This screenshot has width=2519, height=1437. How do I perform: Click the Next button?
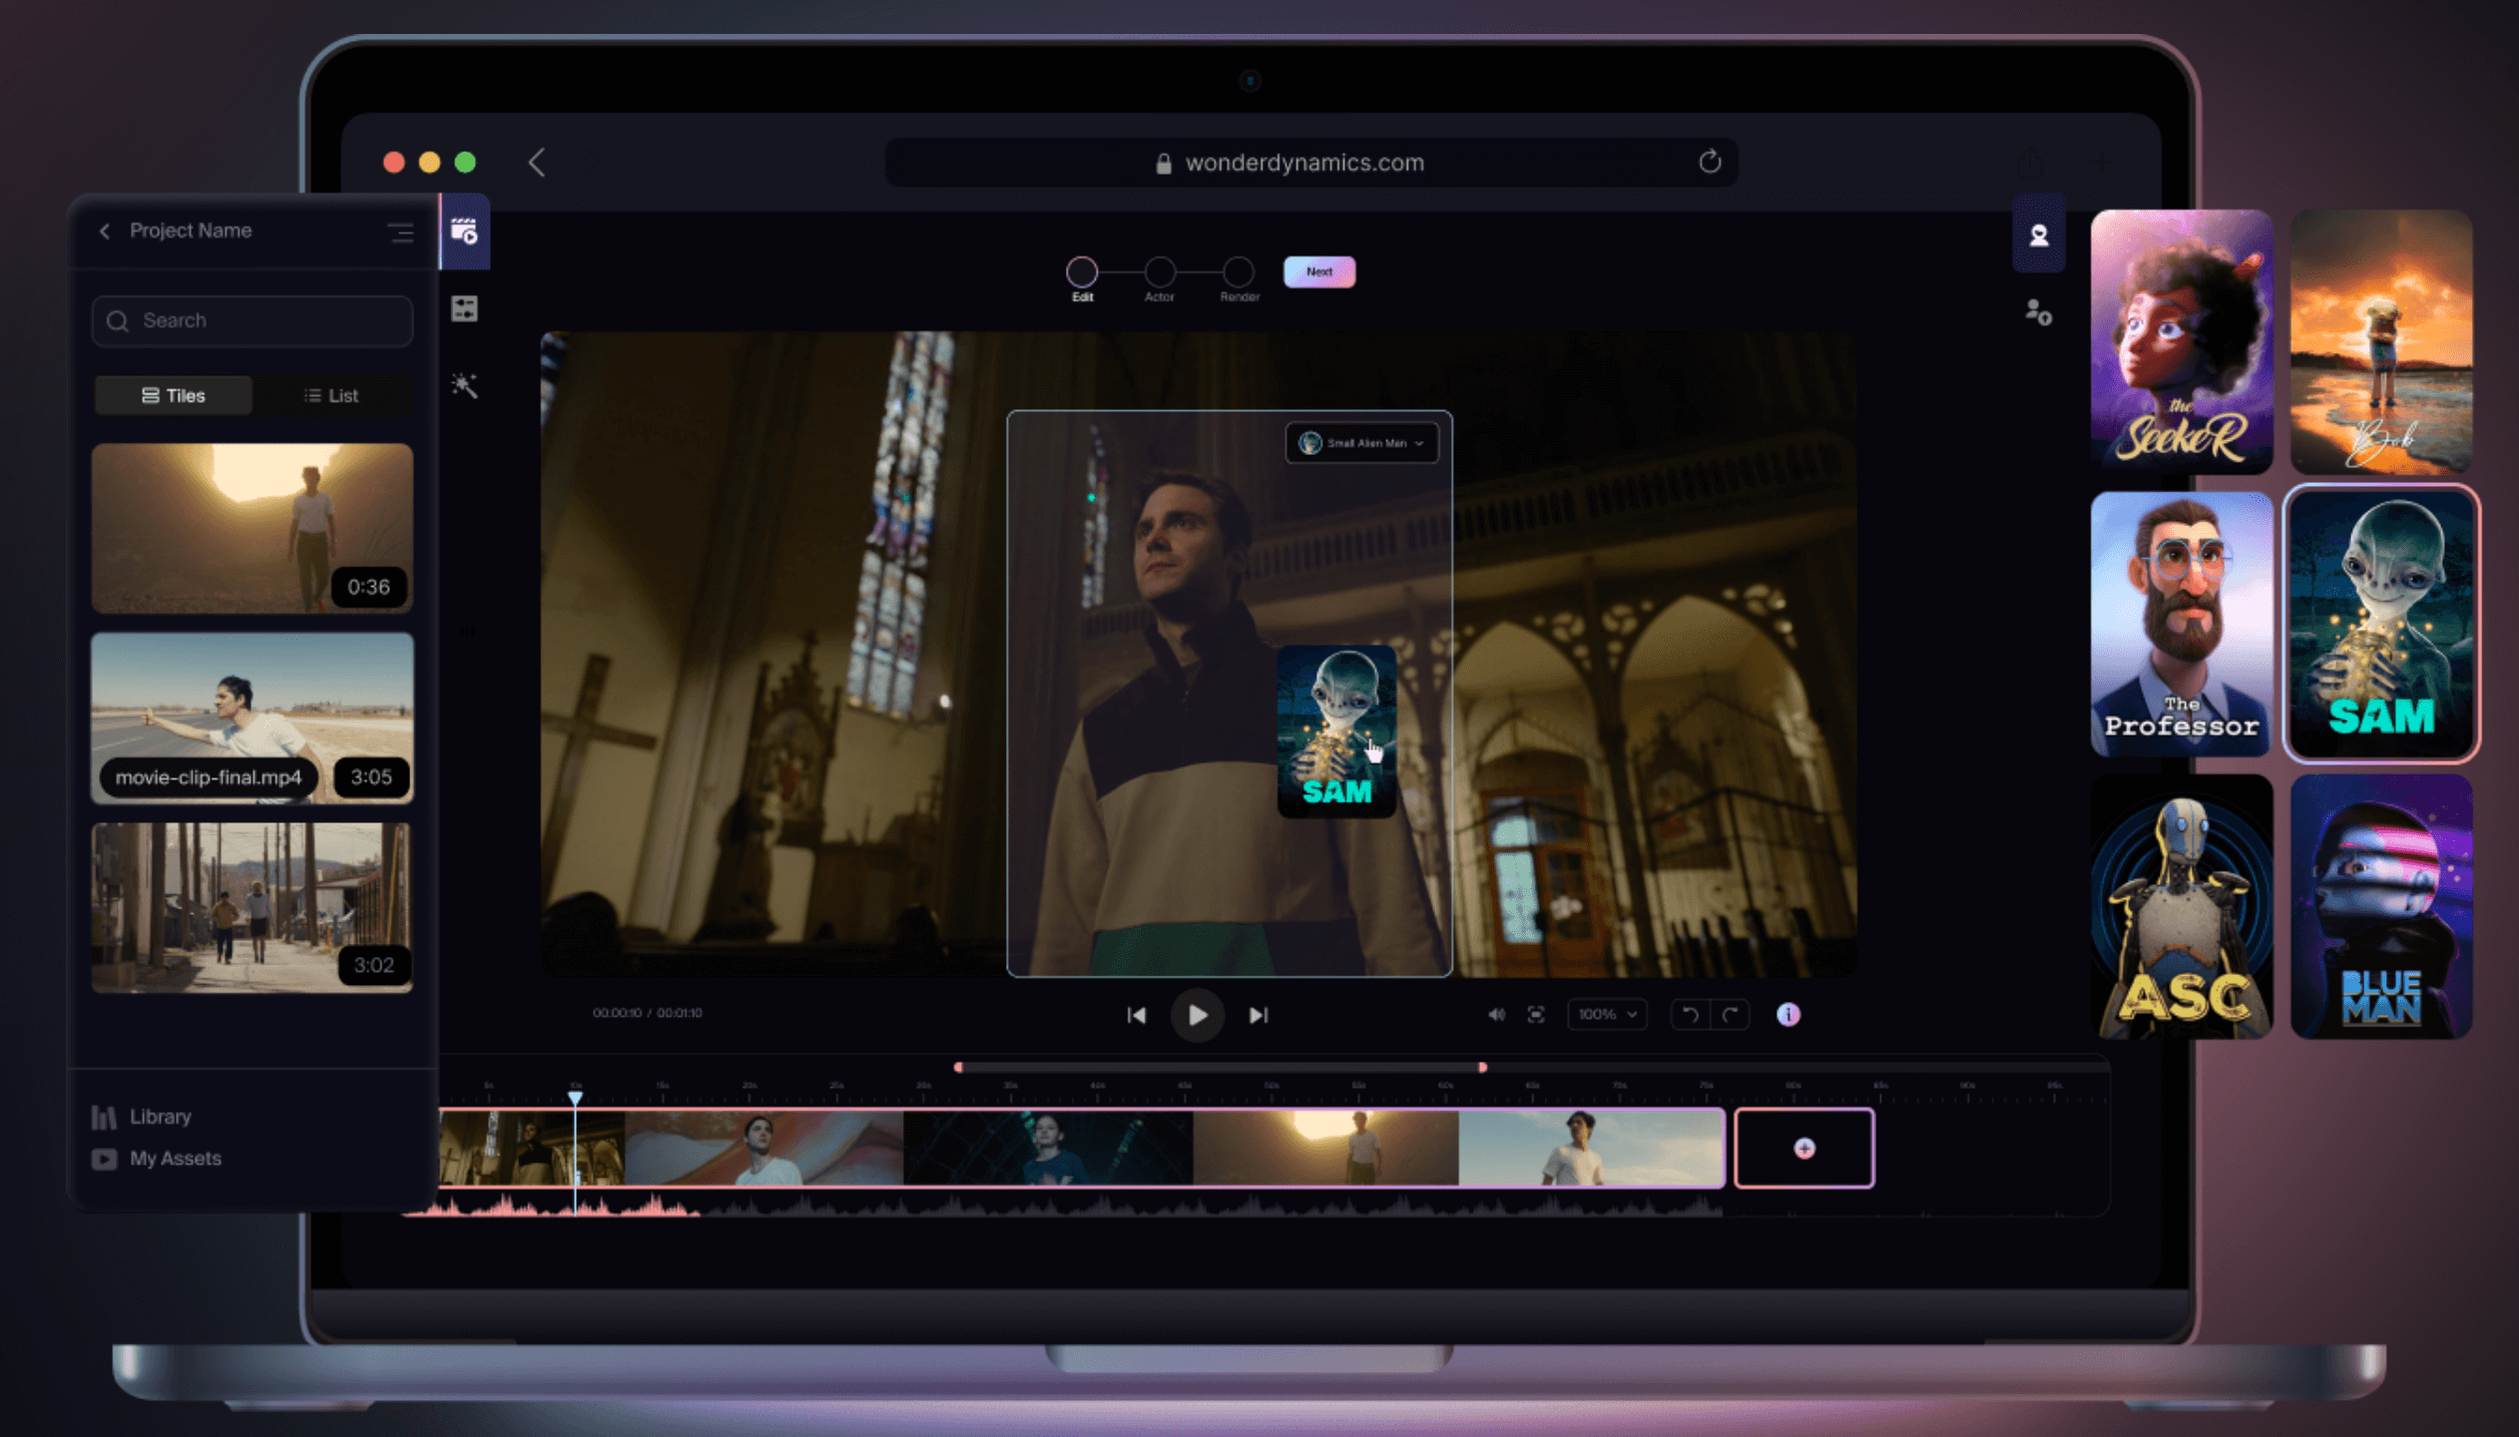[x=1318, y=271]
